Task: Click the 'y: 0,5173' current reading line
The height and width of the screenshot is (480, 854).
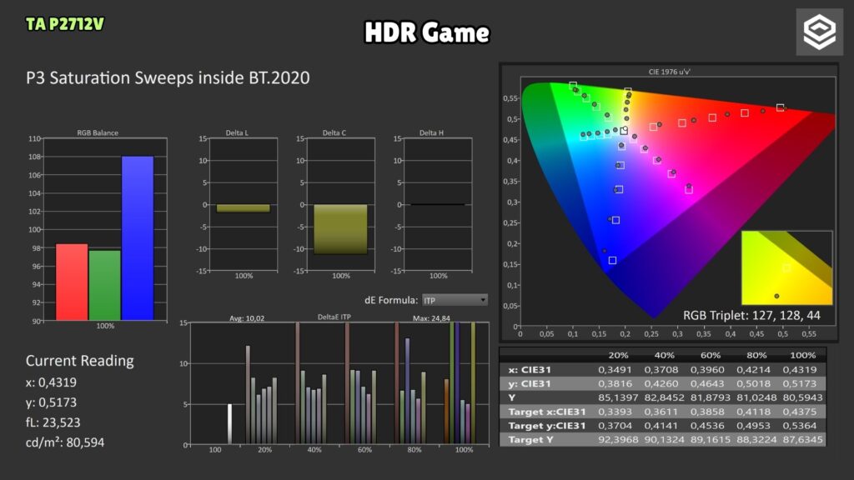Action: [x=51, y=402]
